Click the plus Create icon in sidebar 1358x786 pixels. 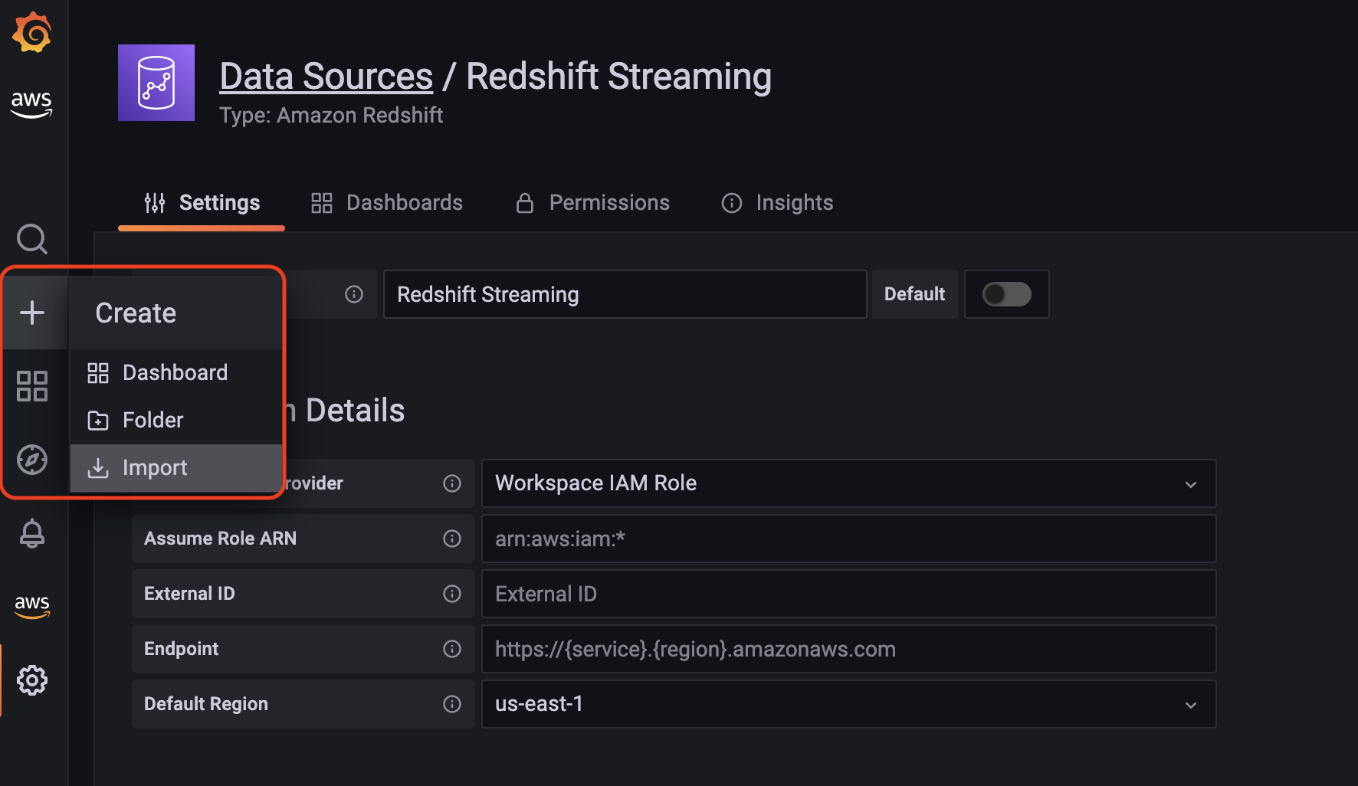point(32,313)
